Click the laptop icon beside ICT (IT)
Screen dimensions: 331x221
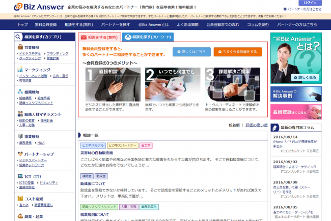pyautogui.click(x=20, y=176)
